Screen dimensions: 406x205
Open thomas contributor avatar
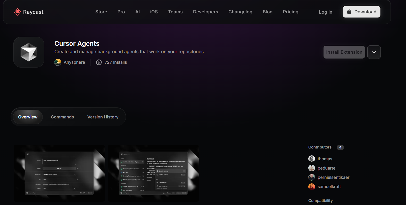(x=311, y=159)
